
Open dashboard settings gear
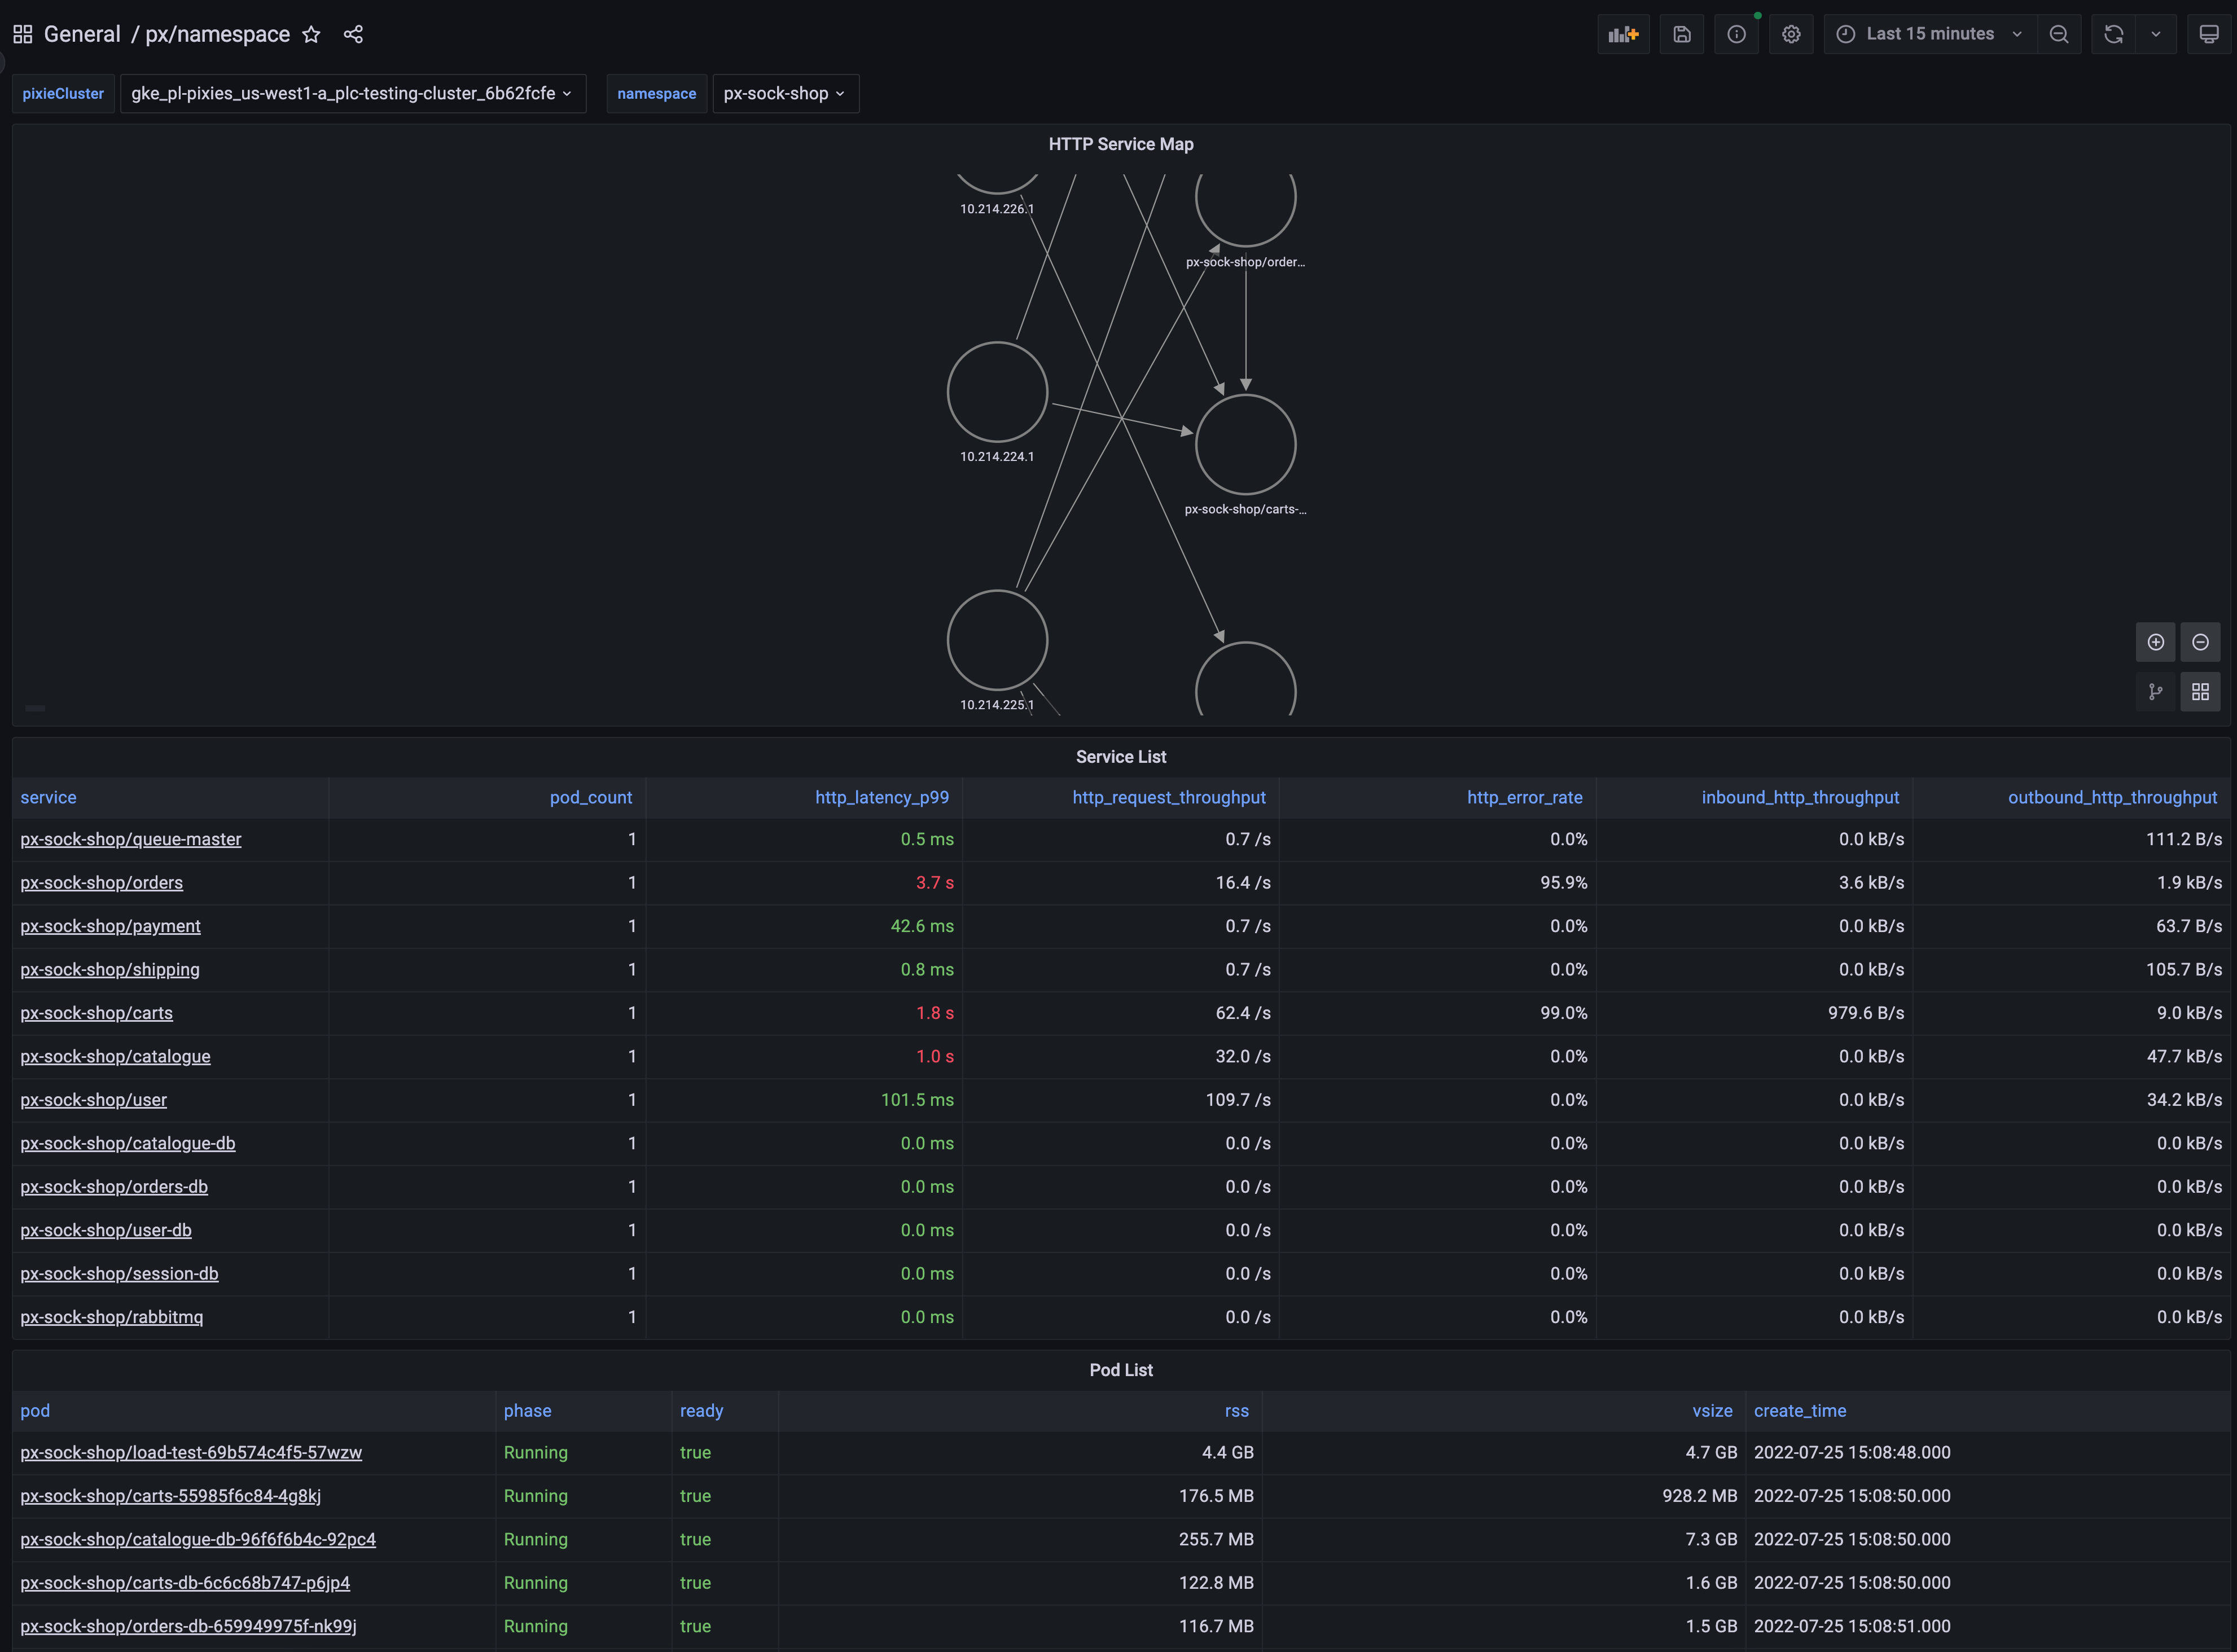click(x=1790, y=34)
